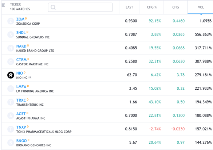The width and height of the screenshot is (213, 150).
Task: Click the B avatar icon for BNGO
Action: [x=11, y=142]
